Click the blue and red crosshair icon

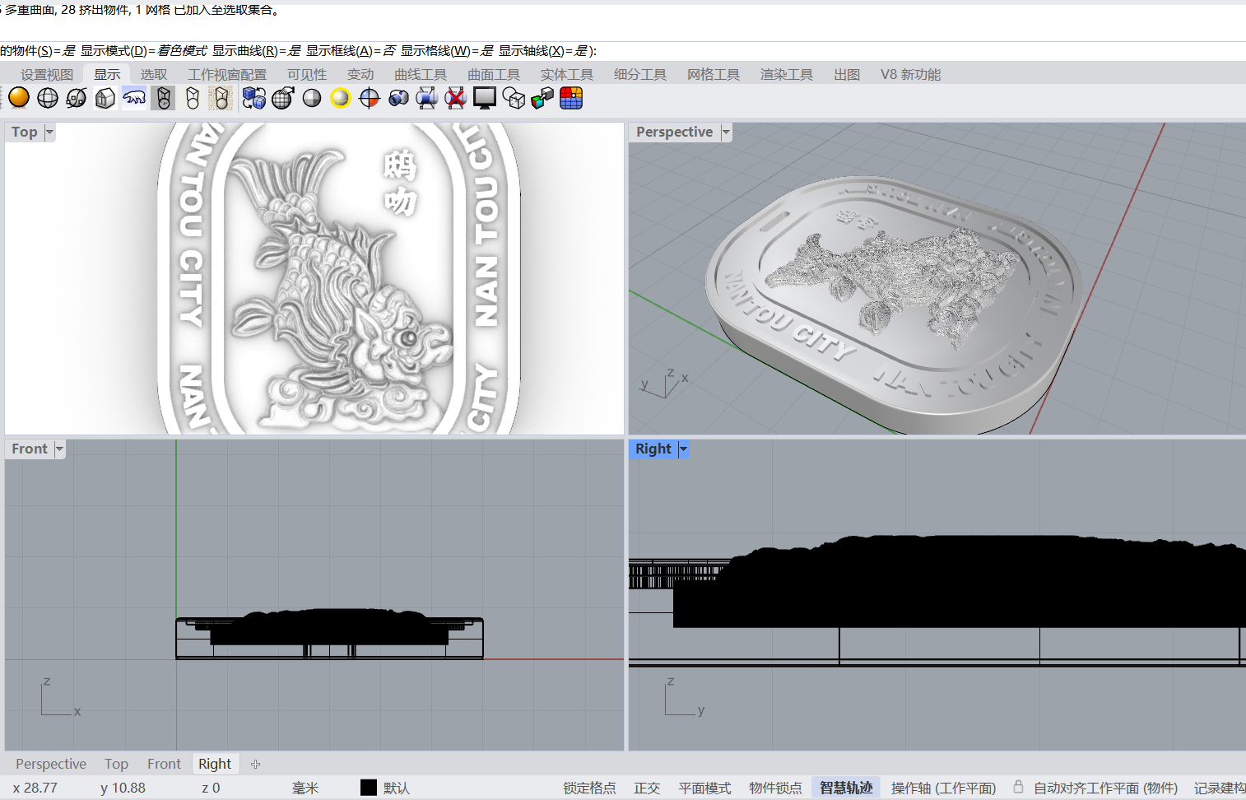click(x=370, y=98)
